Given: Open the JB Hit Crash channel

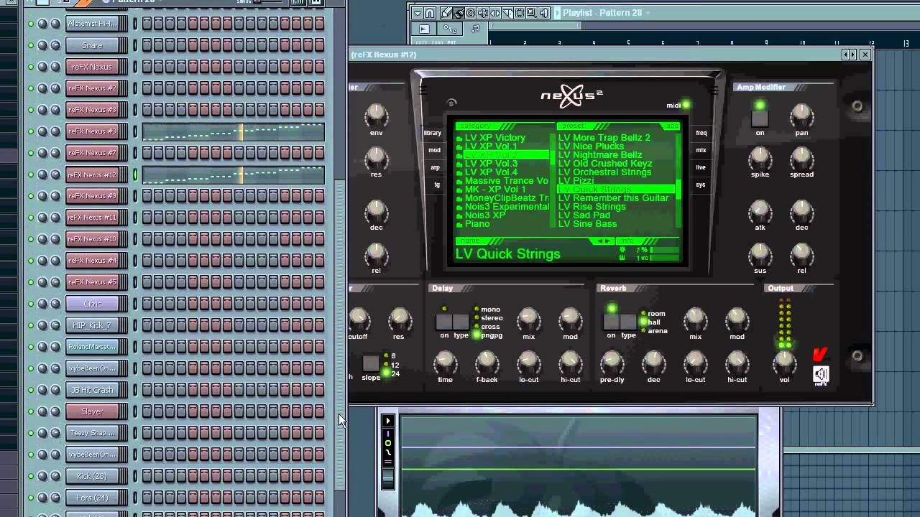Looking at the screenshot, I should [92, 390].
